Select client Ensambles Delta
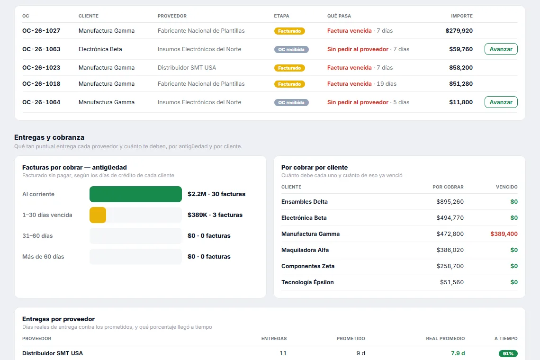The width and height of the screenshot is (540, 360). point(305,202)
